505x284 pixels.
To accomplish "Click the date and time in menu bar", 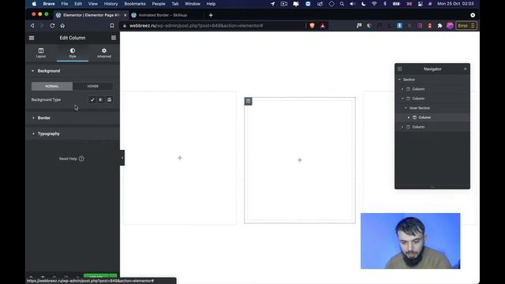I will click(x=455, y=4).
